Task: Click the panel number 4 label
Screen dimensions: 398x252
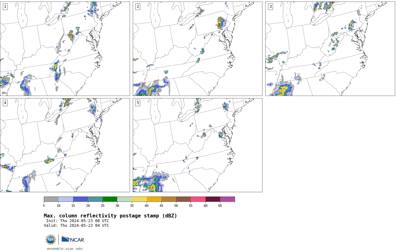Action: [5, 103]
